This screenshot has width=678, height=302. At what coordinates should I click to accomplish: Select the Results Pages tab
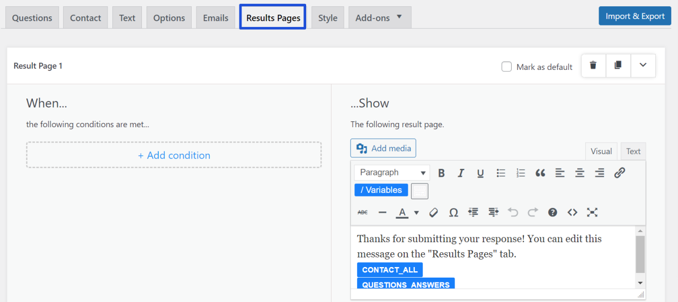(273, 17)
